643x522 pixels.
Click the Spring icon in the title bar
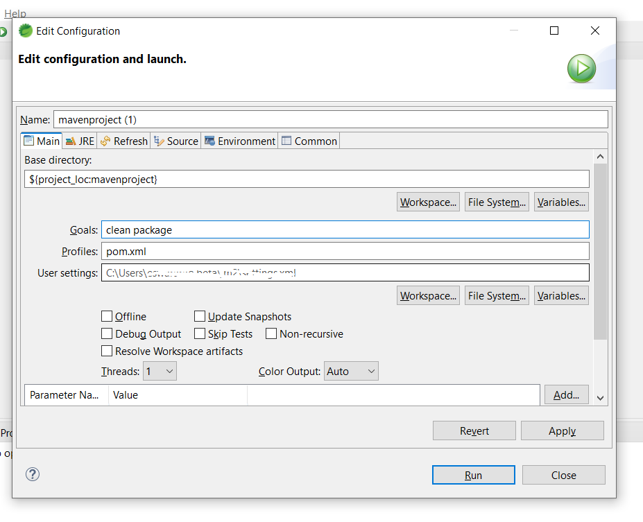point(26,31)
